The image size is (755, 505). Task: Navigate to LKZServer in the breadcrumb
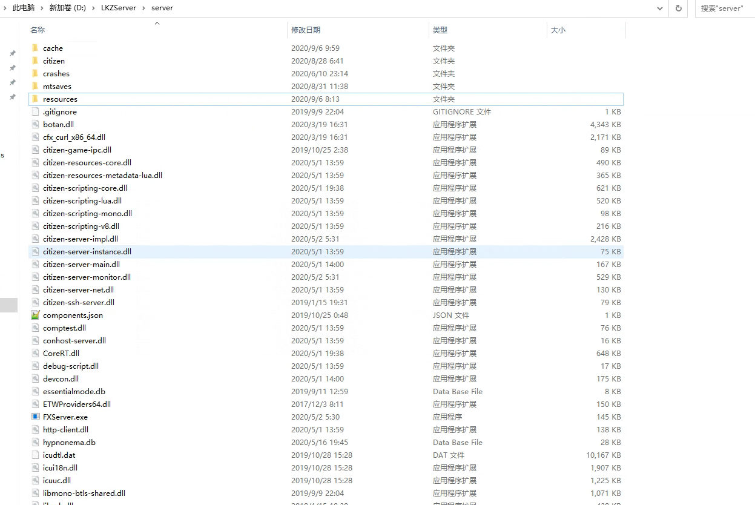pos(119,8)
